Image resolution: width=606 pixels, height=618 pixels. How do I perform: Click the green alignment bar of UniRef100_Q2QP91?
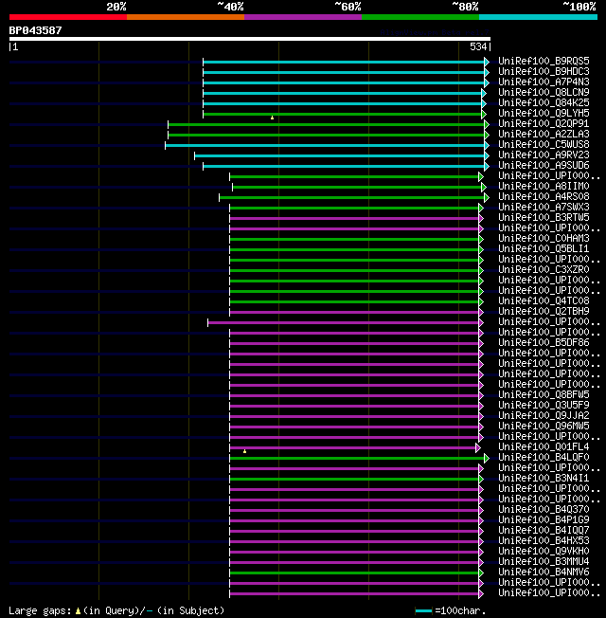(x=327, y=124)
